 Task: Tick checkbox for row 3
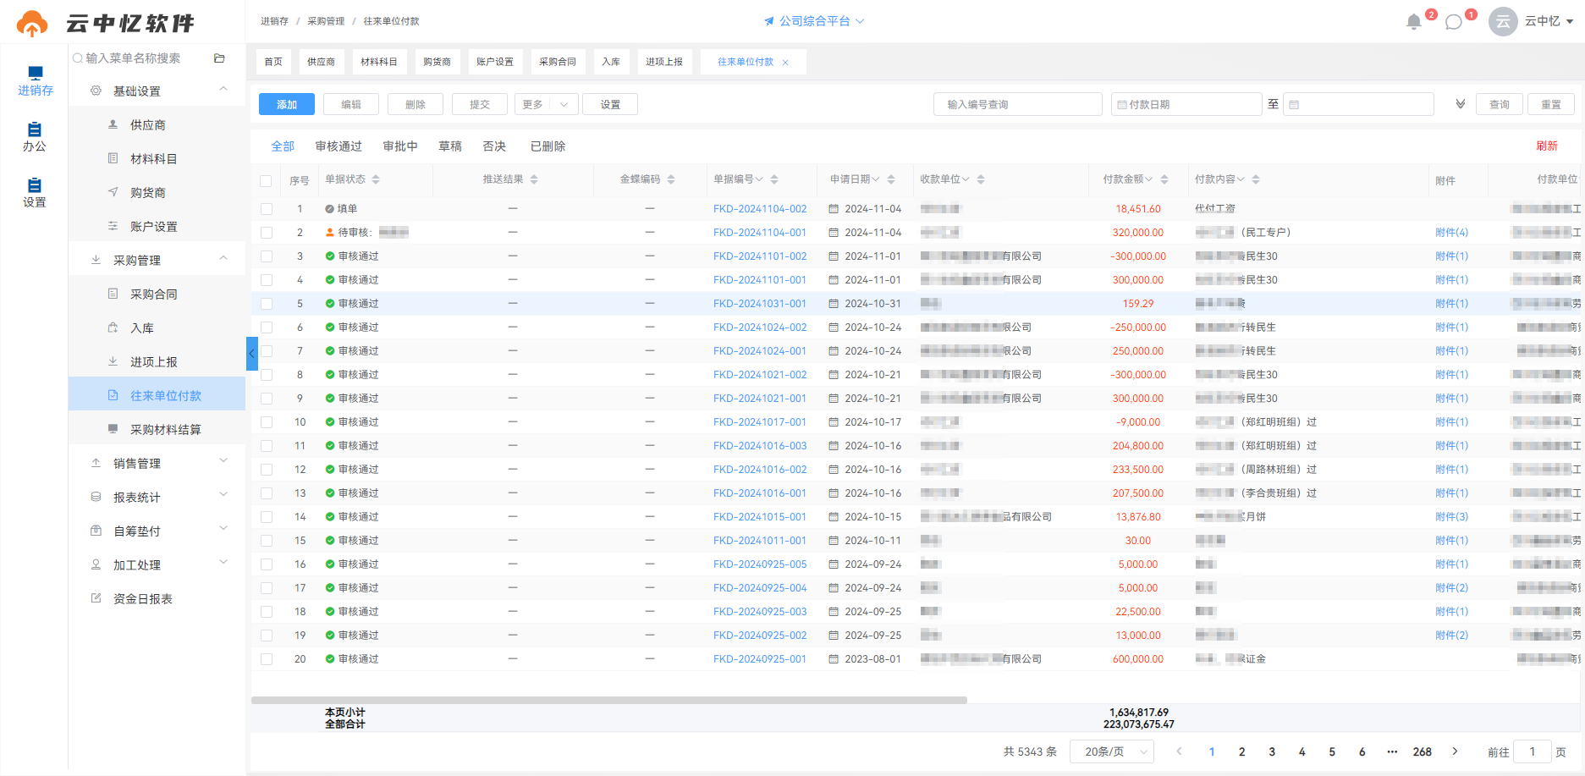pos(267,256)
